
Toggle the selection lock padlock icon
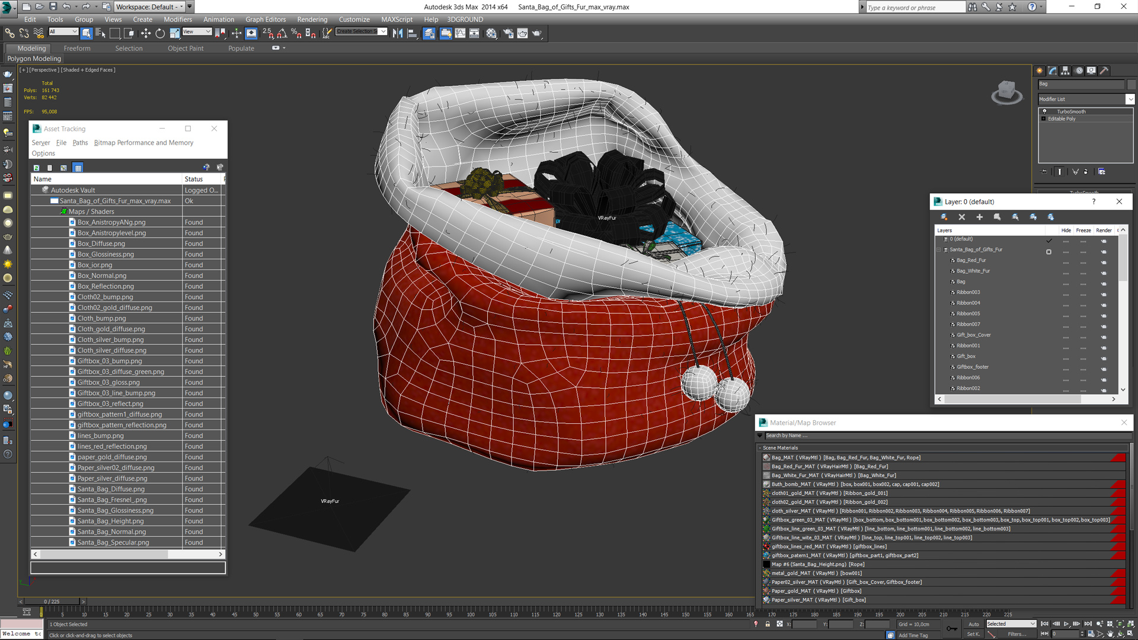click(x=768, y=624)
